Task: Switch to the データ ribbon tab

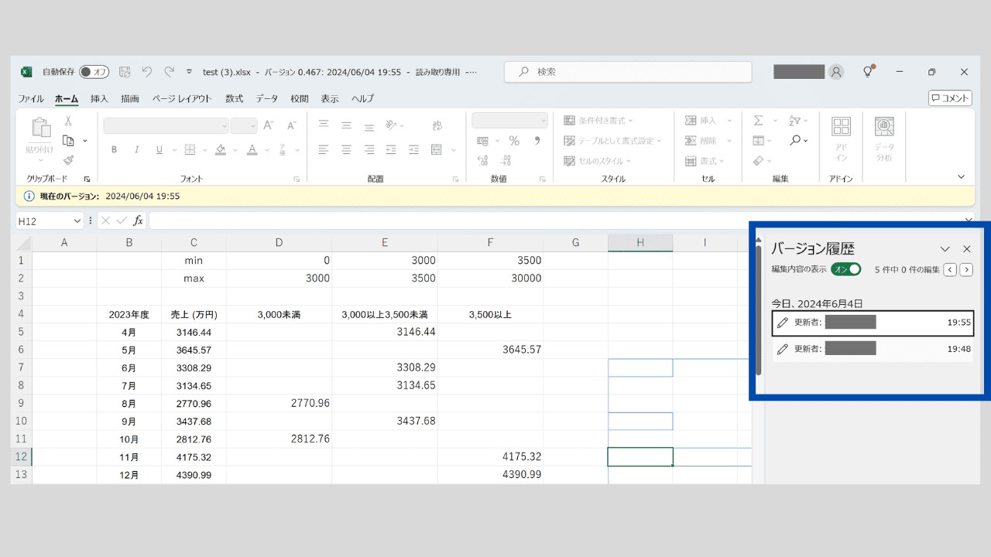Action: [x=267, y=99]
